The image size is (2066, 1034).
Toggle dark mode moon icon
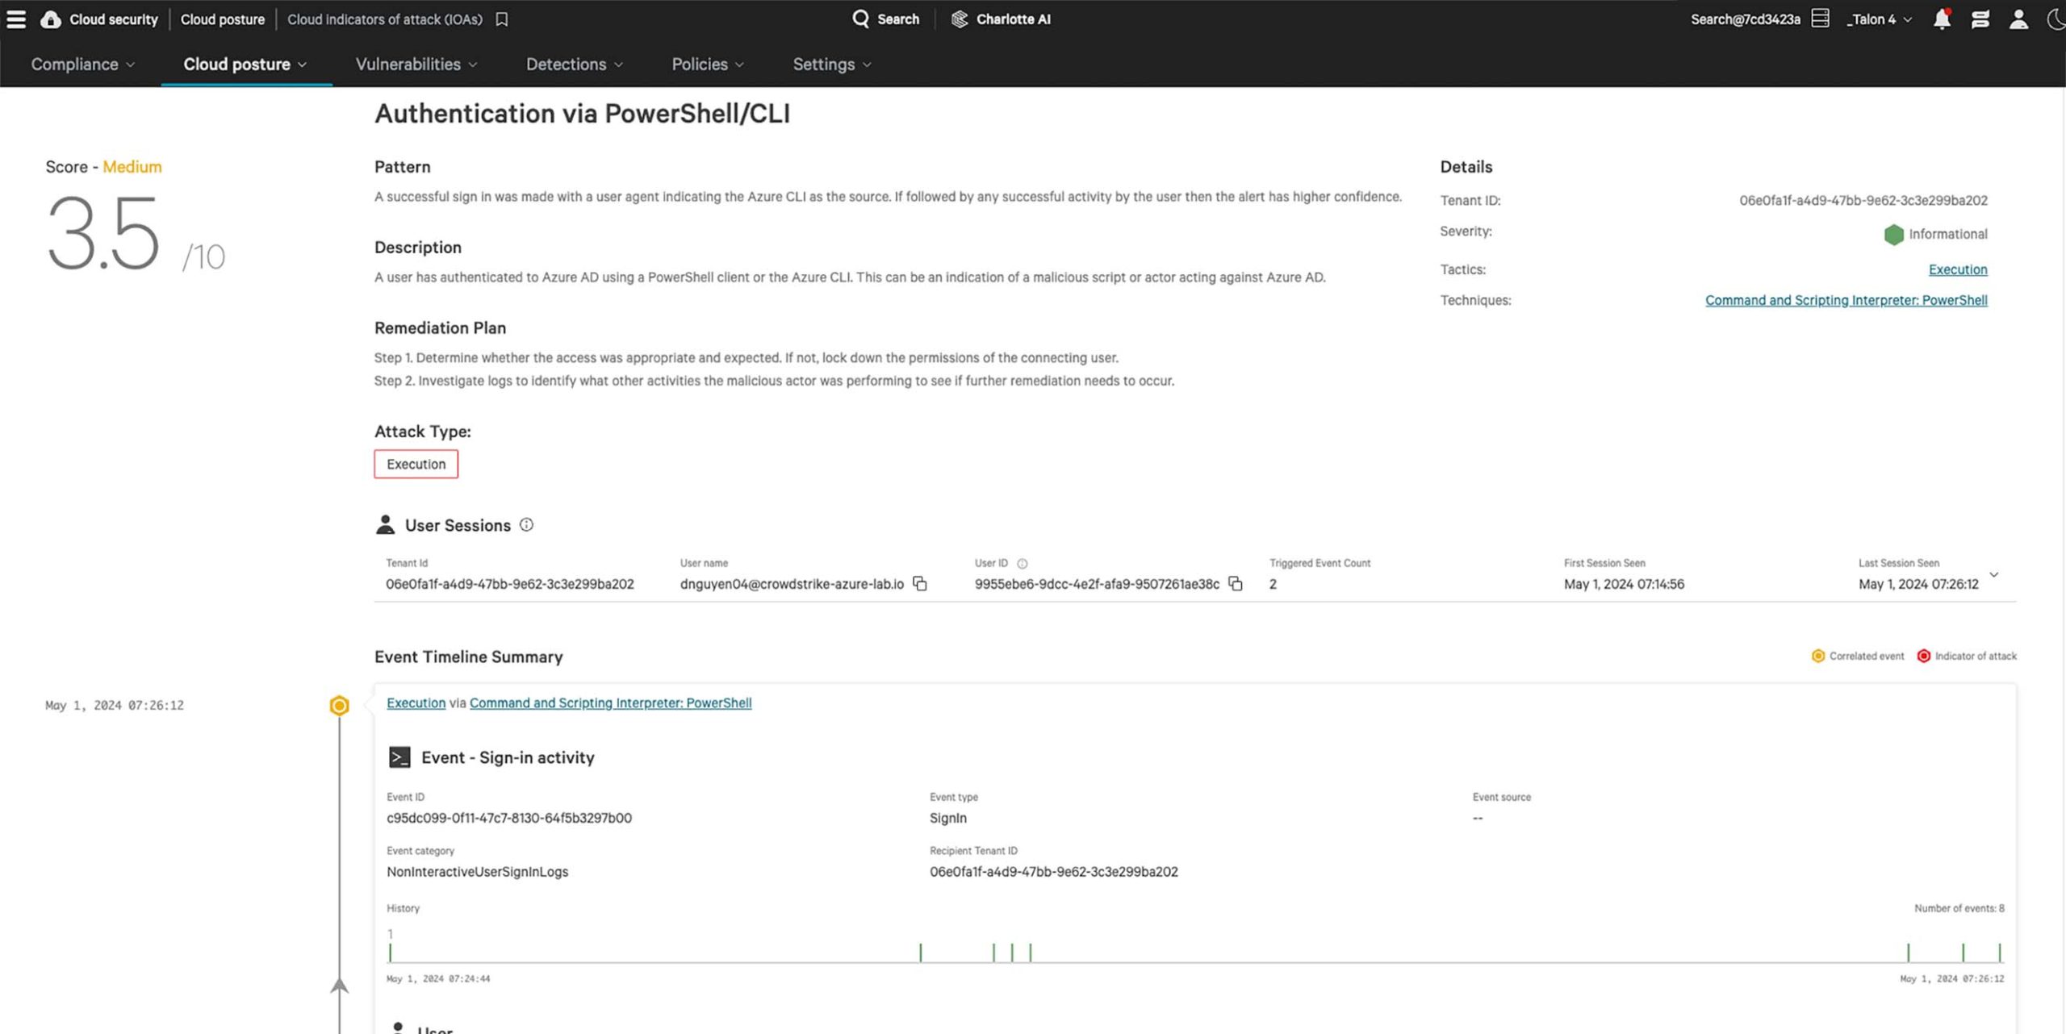[2056, 19]
